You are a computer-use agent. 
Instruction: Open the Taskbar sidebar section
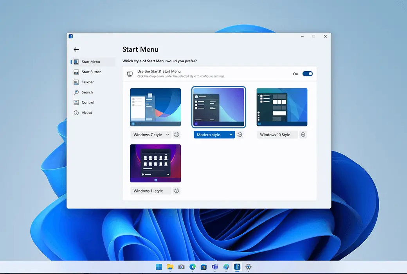pyautogui.click(x=93, y=82)
